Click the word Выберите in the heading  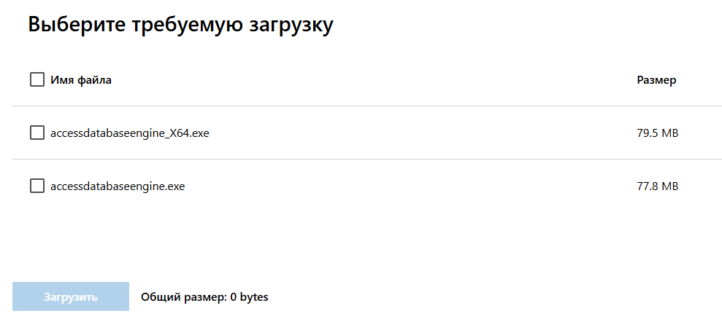click(77, 24)
